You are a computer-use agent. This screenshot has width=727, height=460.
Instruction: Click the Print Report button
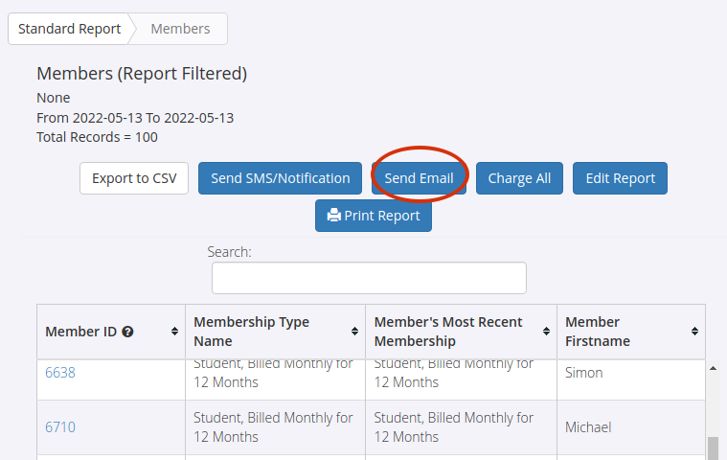coord(374,216)
